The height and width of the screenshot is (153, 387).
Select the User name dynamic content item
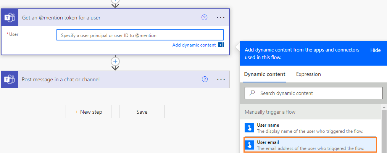[311, 128]
